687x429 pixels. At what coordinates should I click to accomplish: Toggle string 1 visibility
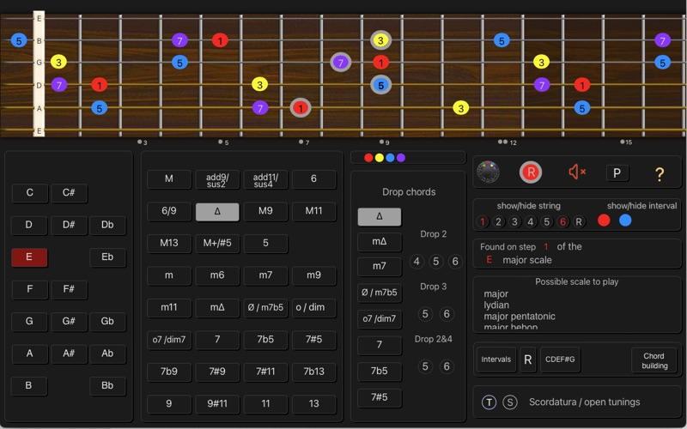(483, 221)
